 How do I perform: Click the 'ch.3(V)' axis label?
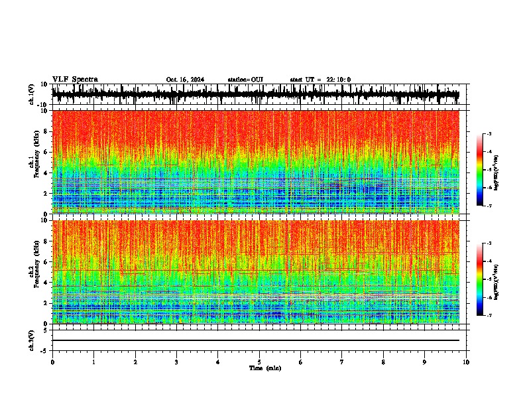(32, 340)
